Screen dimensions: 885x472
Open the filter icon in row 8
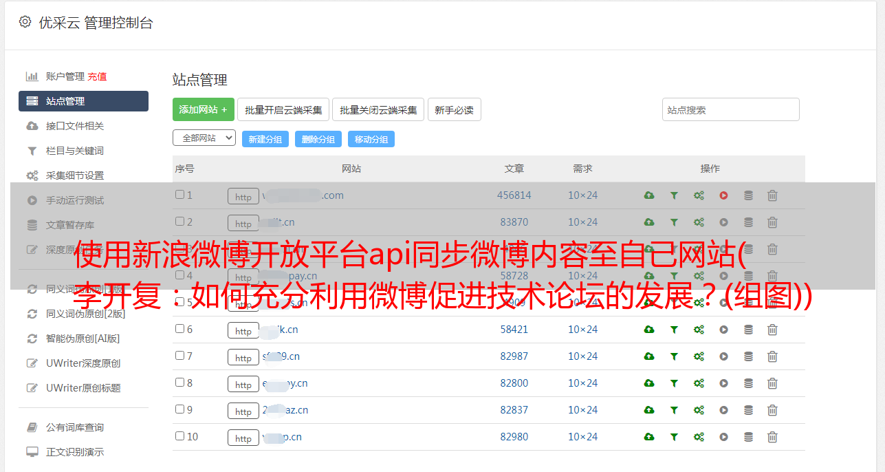tap(674, 383)
